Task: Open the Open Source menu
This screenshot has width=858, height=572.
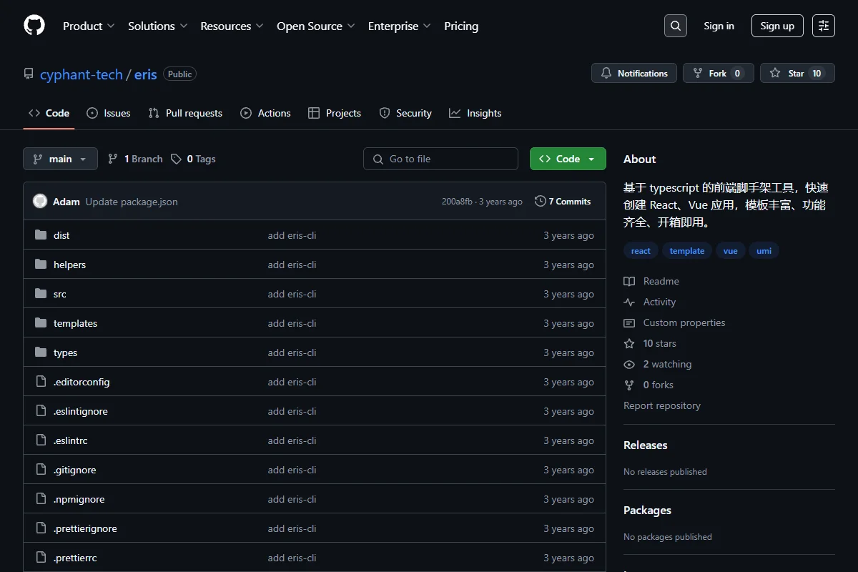Action: coord(315,26)
